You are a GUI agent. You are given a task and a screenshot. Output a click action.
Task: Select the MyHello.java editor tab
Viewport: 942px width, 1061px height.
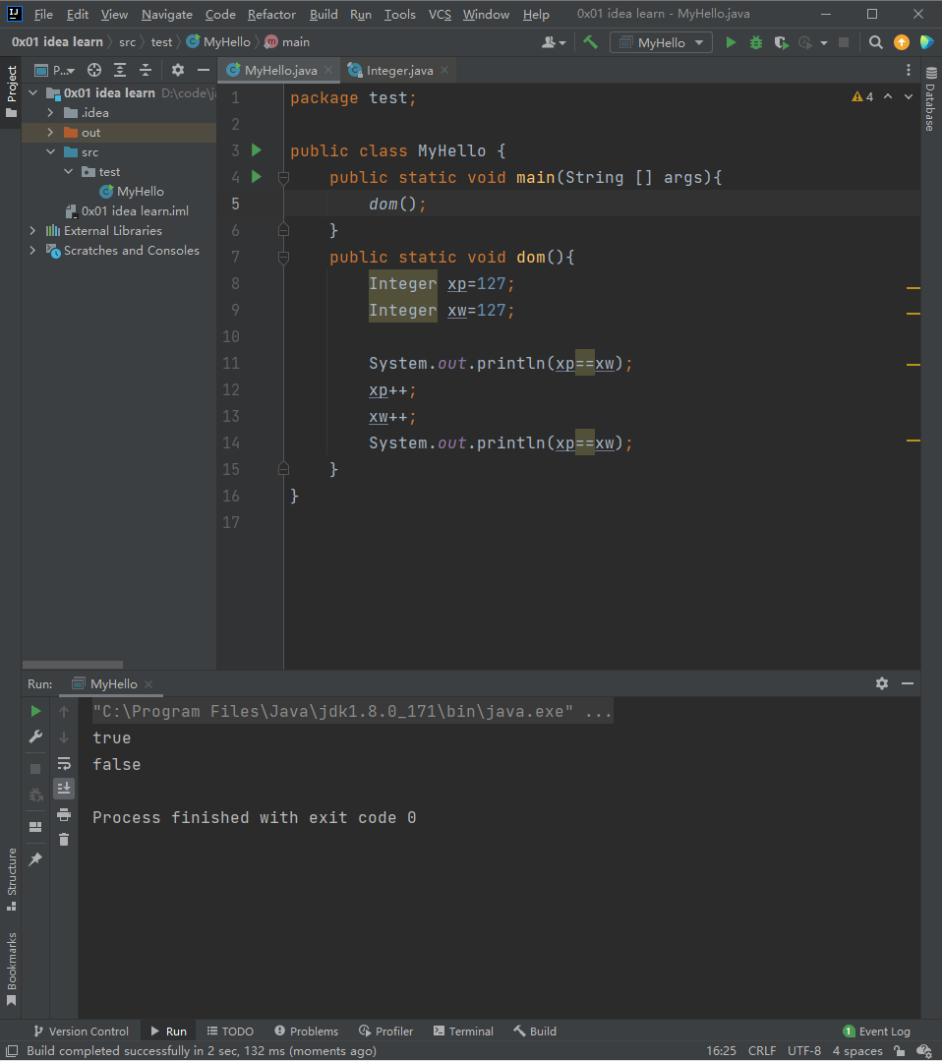[279, 71]
